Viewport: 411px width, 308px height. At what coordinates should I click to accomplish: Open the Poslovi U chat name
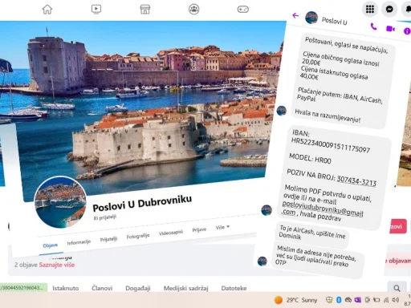334,21
